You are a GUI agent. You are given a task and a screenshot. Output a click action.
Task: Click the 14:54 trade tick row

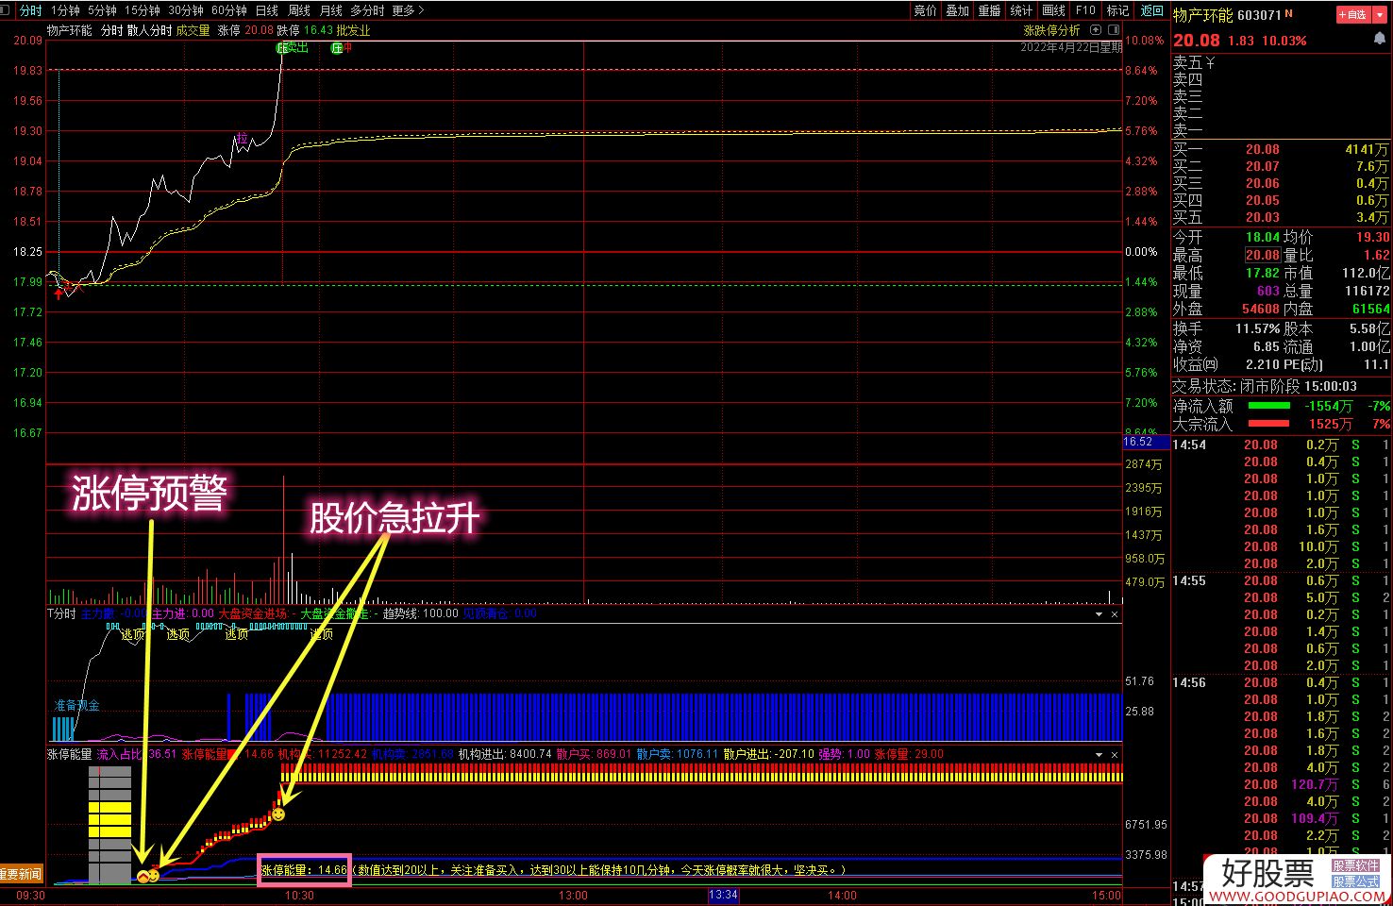click(1282, 445)
